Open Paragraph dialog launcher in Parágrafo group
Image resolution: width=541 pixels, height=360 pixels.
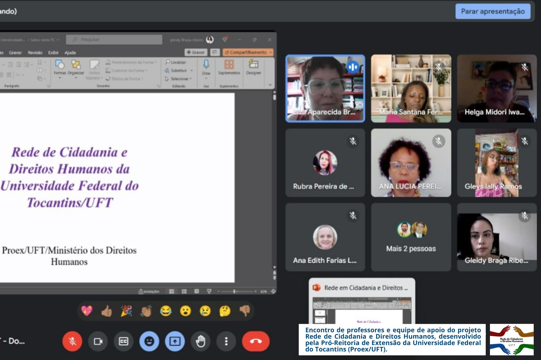coord(48,86)
